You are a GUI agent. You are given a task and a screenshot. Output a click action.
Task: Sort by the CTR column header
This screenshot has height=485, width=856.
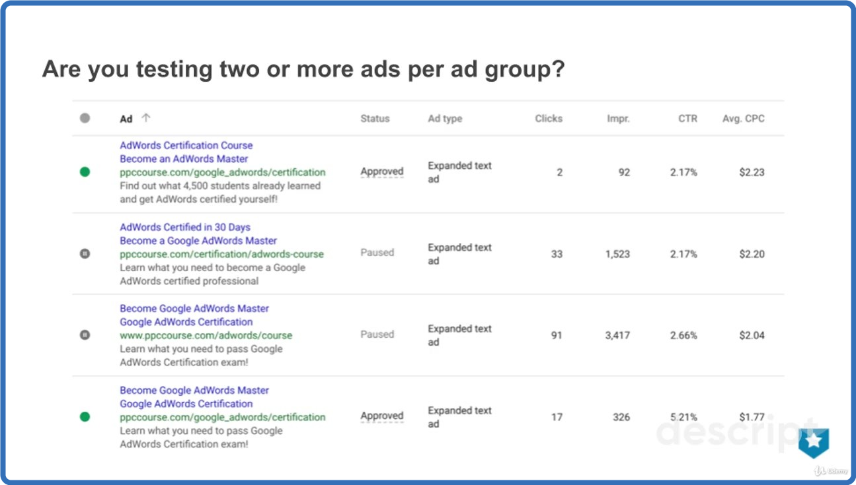(x=687, y=119)
